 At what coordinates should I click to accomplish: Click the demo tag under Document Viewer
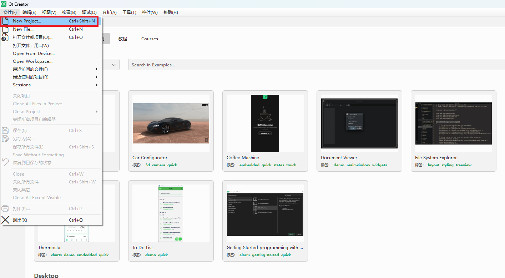(339, 165)
